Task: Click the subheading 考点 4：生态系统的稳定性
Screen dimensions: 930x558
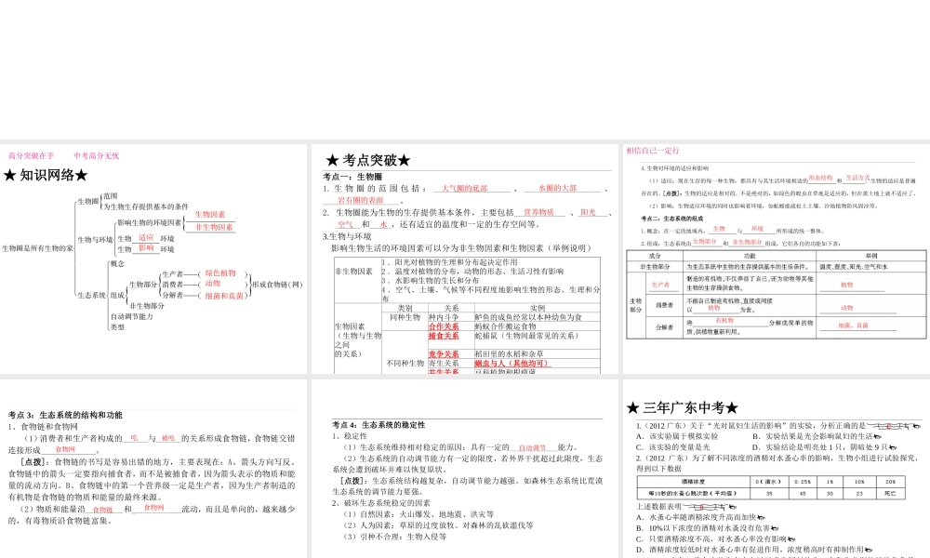Action: coord(379,425)
